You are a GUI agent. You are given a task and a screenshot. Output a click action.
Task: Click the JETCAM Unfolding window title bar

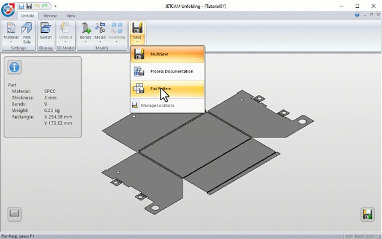pos(196,6)
